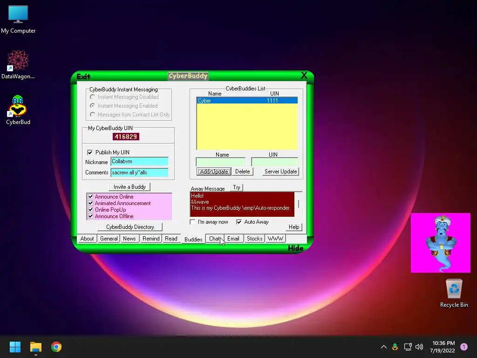Show hidden tray icons chevron
477x358 pixels.
click(x=384, y=347)
